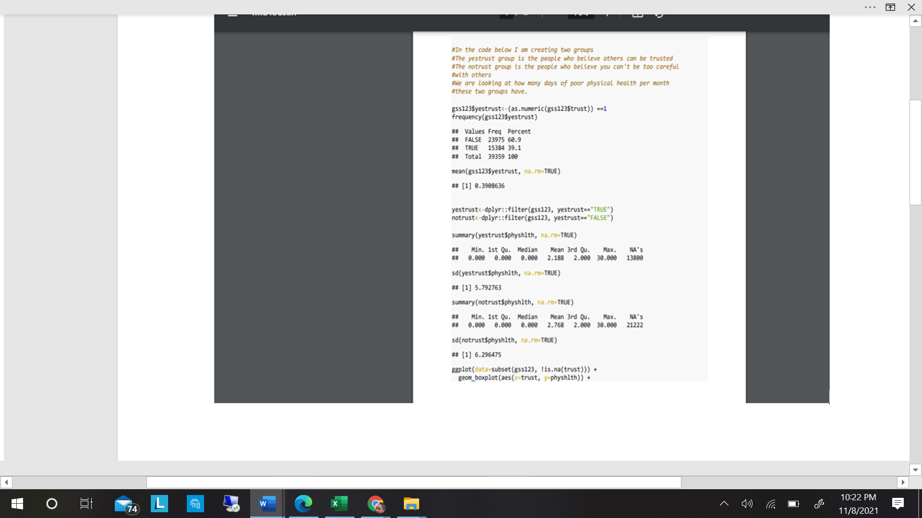
Task: Open the Mail app showing 74 unread messages
Action: 125,504
